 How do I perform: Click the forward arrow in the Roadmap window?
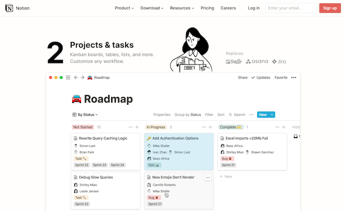click(82, 77)
